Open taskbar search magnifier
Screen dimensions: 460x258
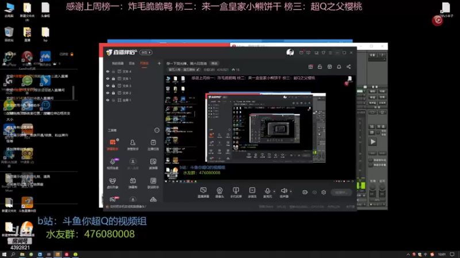[x=13, y=255]
